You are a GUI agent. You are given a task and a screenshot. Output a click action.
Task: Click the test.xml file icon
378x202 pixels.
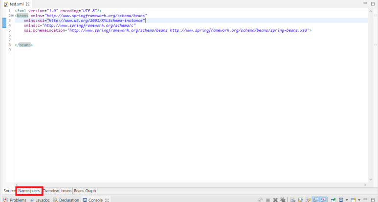[x=6, y=4]
